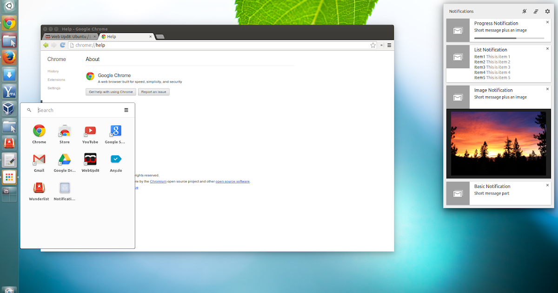Expand the overflow chevron beside the bookmark star

click(381, 45)
